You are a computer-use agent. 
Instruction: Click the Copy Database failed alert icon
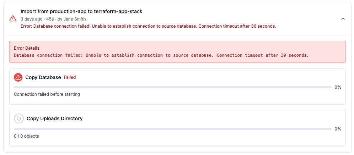tap(18, 77)
